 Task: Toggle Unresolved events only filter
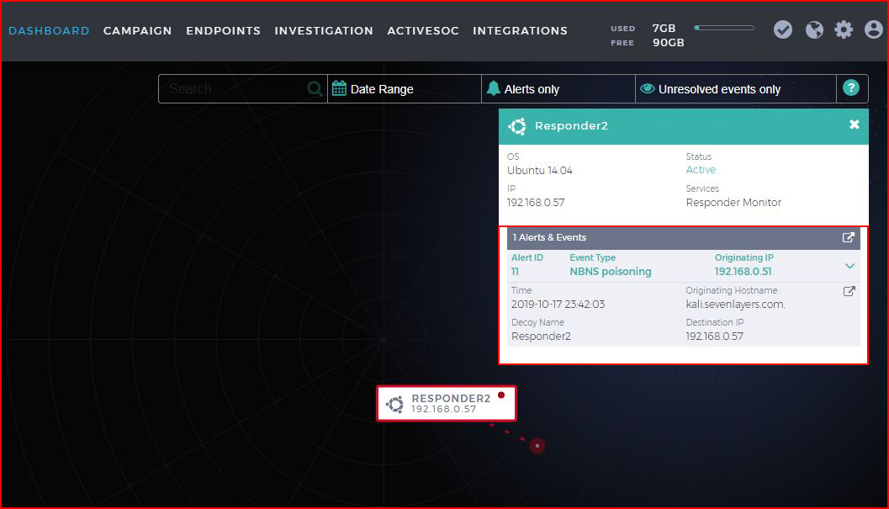pos(736,88)
